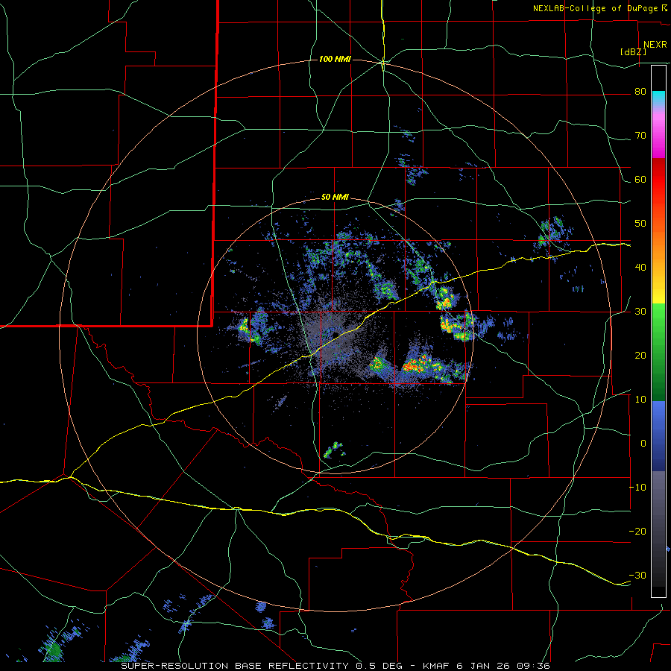Click the 100 NMI range ring label
Image resolution: width=671 pixels, height=671 pixels.
coord(335,59)
